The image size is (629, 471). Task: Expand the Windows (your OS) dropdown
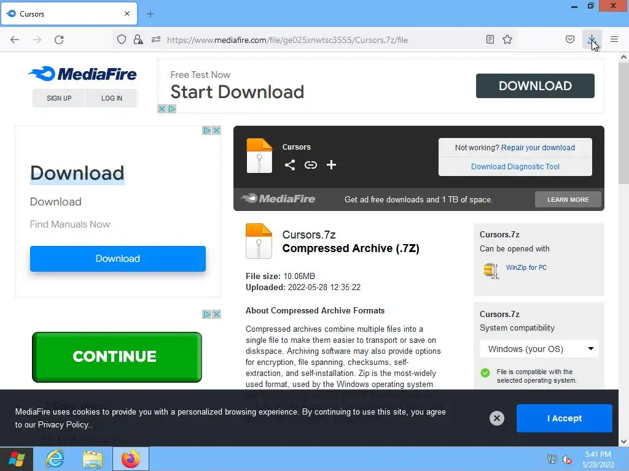(539, 349)
